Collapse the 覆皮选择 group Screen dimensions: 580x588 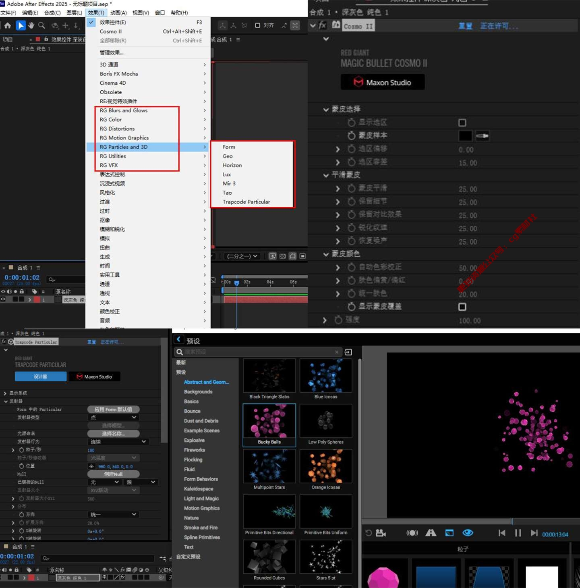pyautogui.click(x=326, y=109)
